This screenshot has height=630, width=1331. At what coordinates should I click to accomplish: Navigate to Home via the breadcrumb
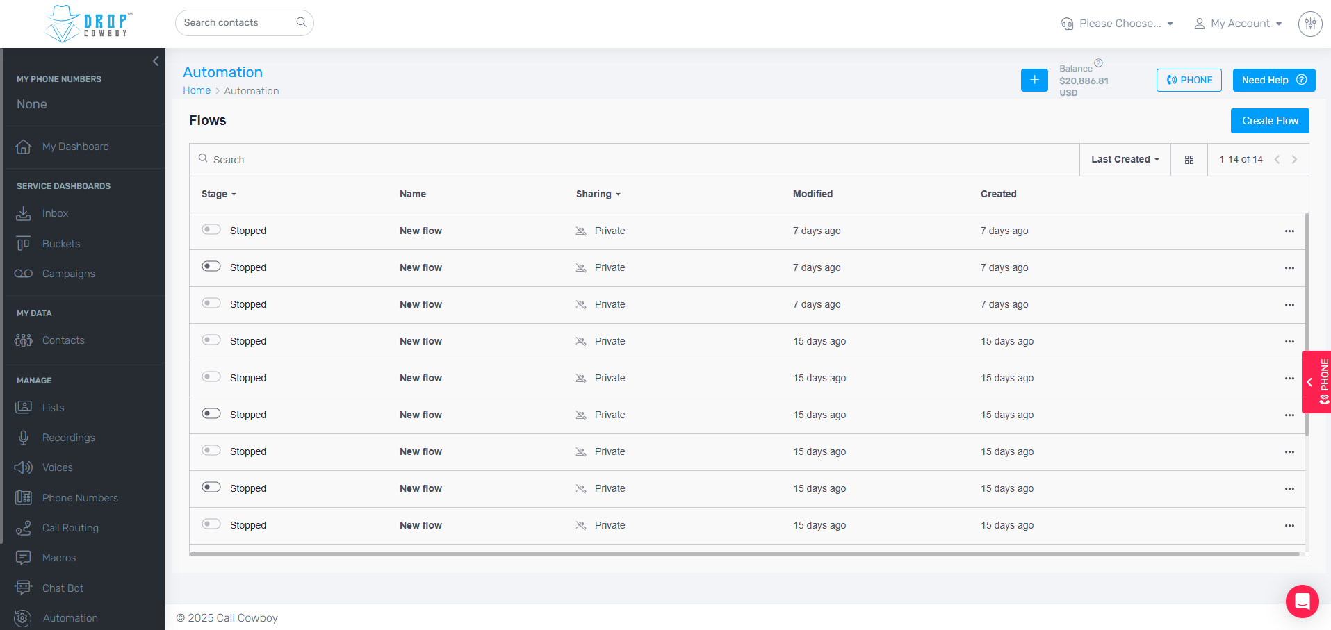(x=197, y=90)
